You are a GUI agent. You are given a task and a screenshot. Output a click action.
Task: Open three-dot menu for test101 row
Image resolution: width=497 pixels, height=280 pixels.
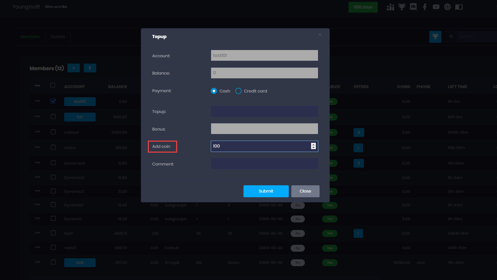[38, 101]
